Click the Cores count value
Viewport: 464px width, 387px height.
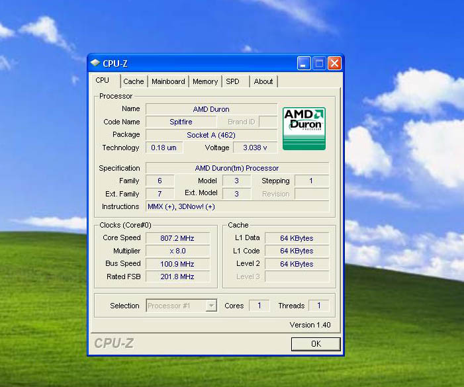pos(259,306)
